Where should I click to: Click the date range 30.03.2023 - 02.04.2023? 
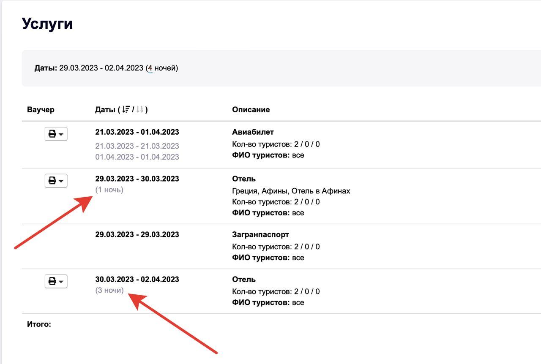[x=137, y=280]
